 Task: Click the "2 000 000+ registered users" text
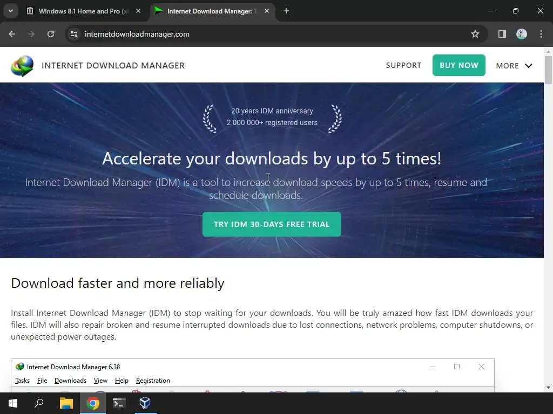272,122
